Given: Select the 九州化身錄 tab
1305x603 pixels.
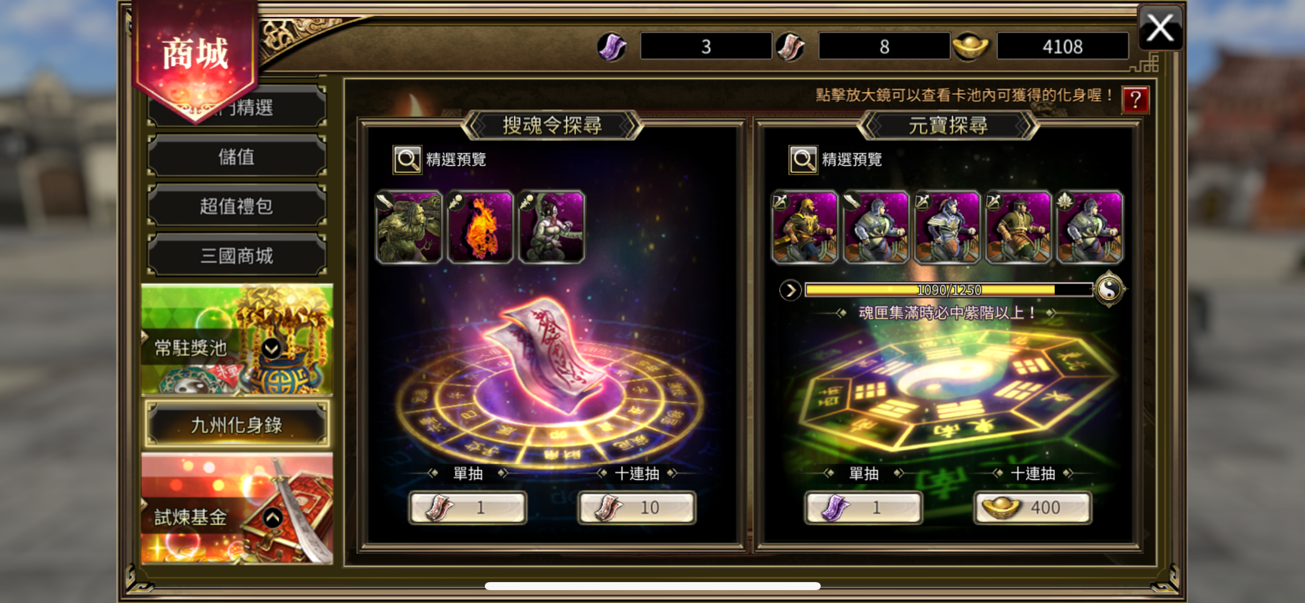Looking at the screenshot, I should (236, 425).
